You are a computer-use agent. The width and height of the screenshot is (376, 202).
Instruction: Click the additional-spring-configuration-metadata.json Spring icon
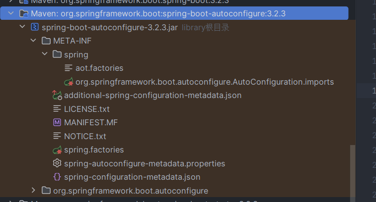57,95
